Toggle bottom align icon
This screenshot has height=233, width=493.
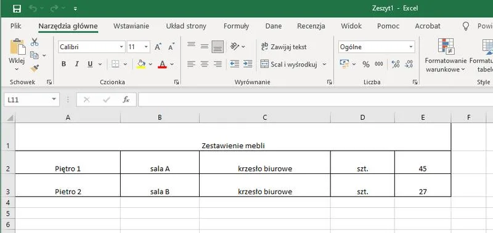click(218, 47)
